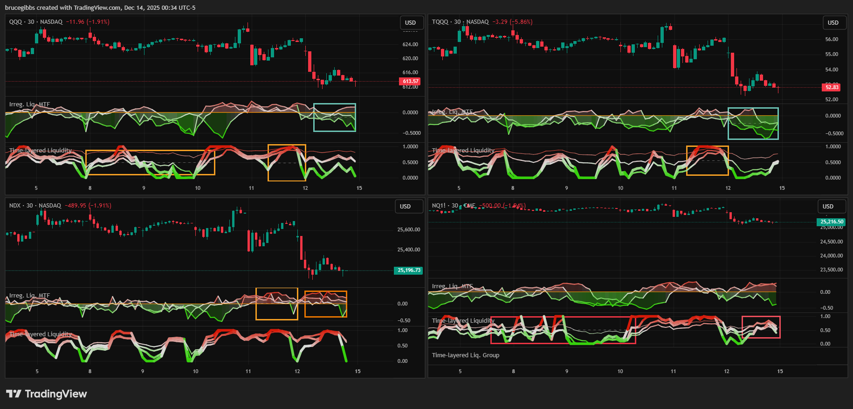This screenshot has height=409, width=853.
Task: Select Time-layered Liquidity indicator on NDX chart
Action: (x=41, y=334)
